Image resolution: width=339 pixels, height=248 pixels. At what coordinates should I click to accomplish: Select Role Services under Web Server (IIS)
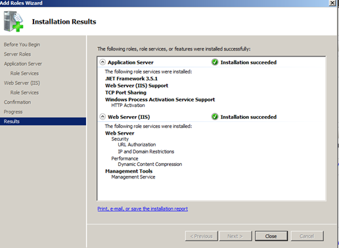coord(24,93)
